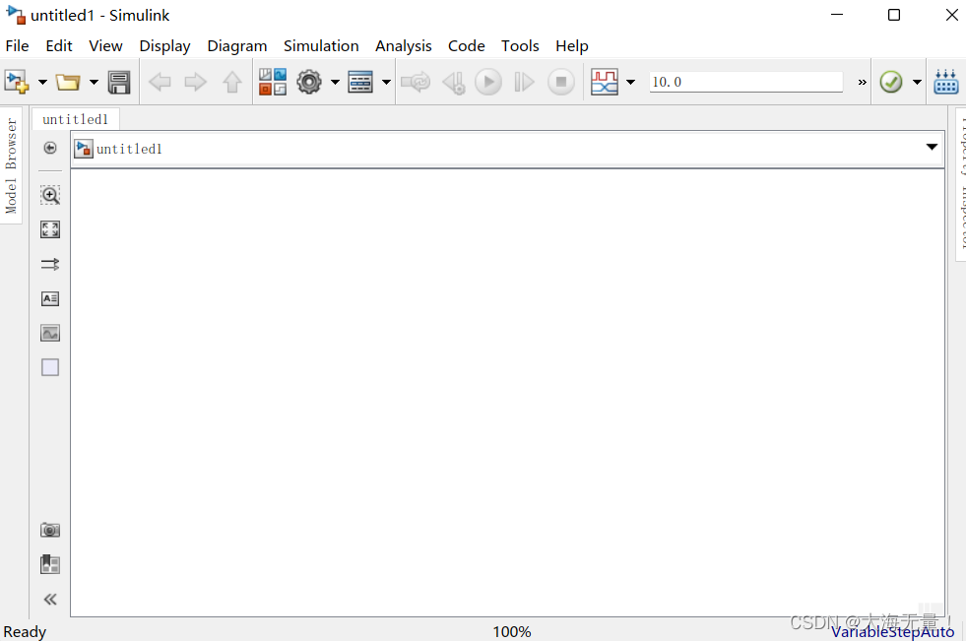Open the Simulation Data Inspector icon
The width and height of the screenshot is (966, 641).
click(605, 82)
